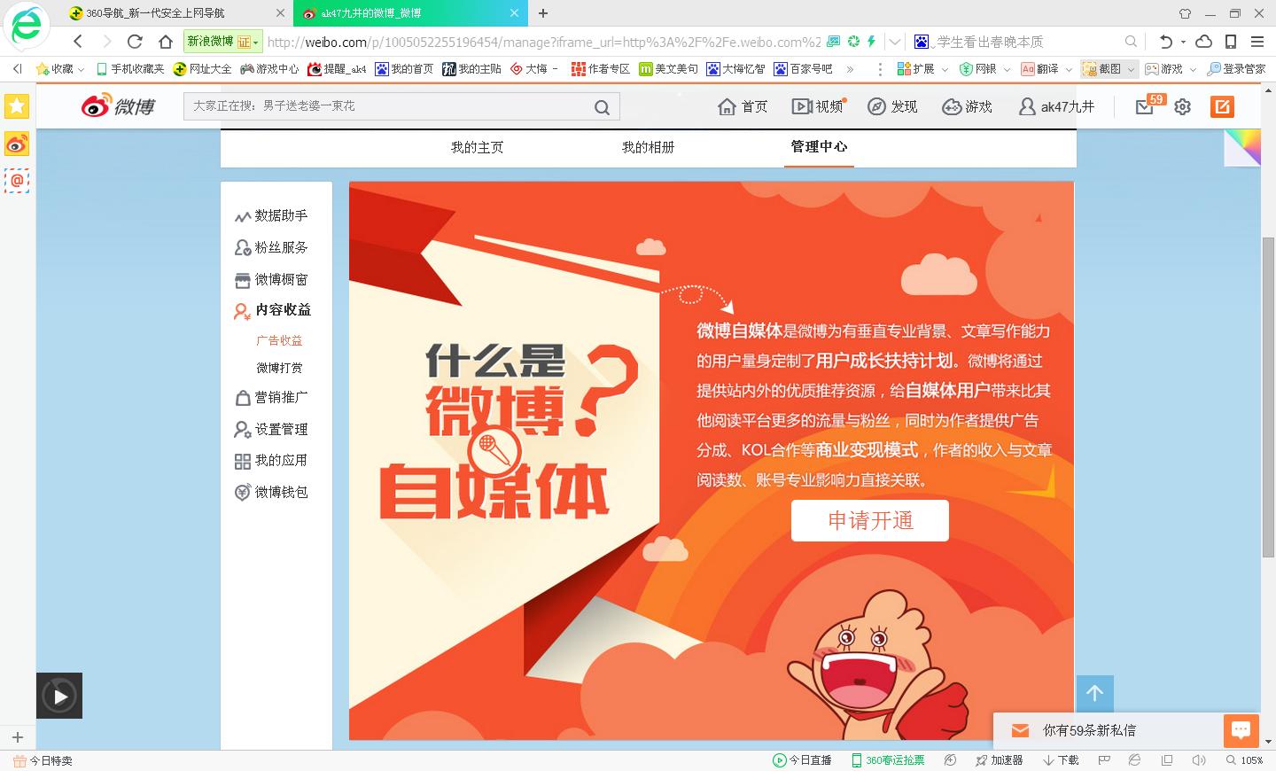This screenshot has width=1276, height=771.
Task: Switch to 我的相册 tab
Action: [648, 147]
